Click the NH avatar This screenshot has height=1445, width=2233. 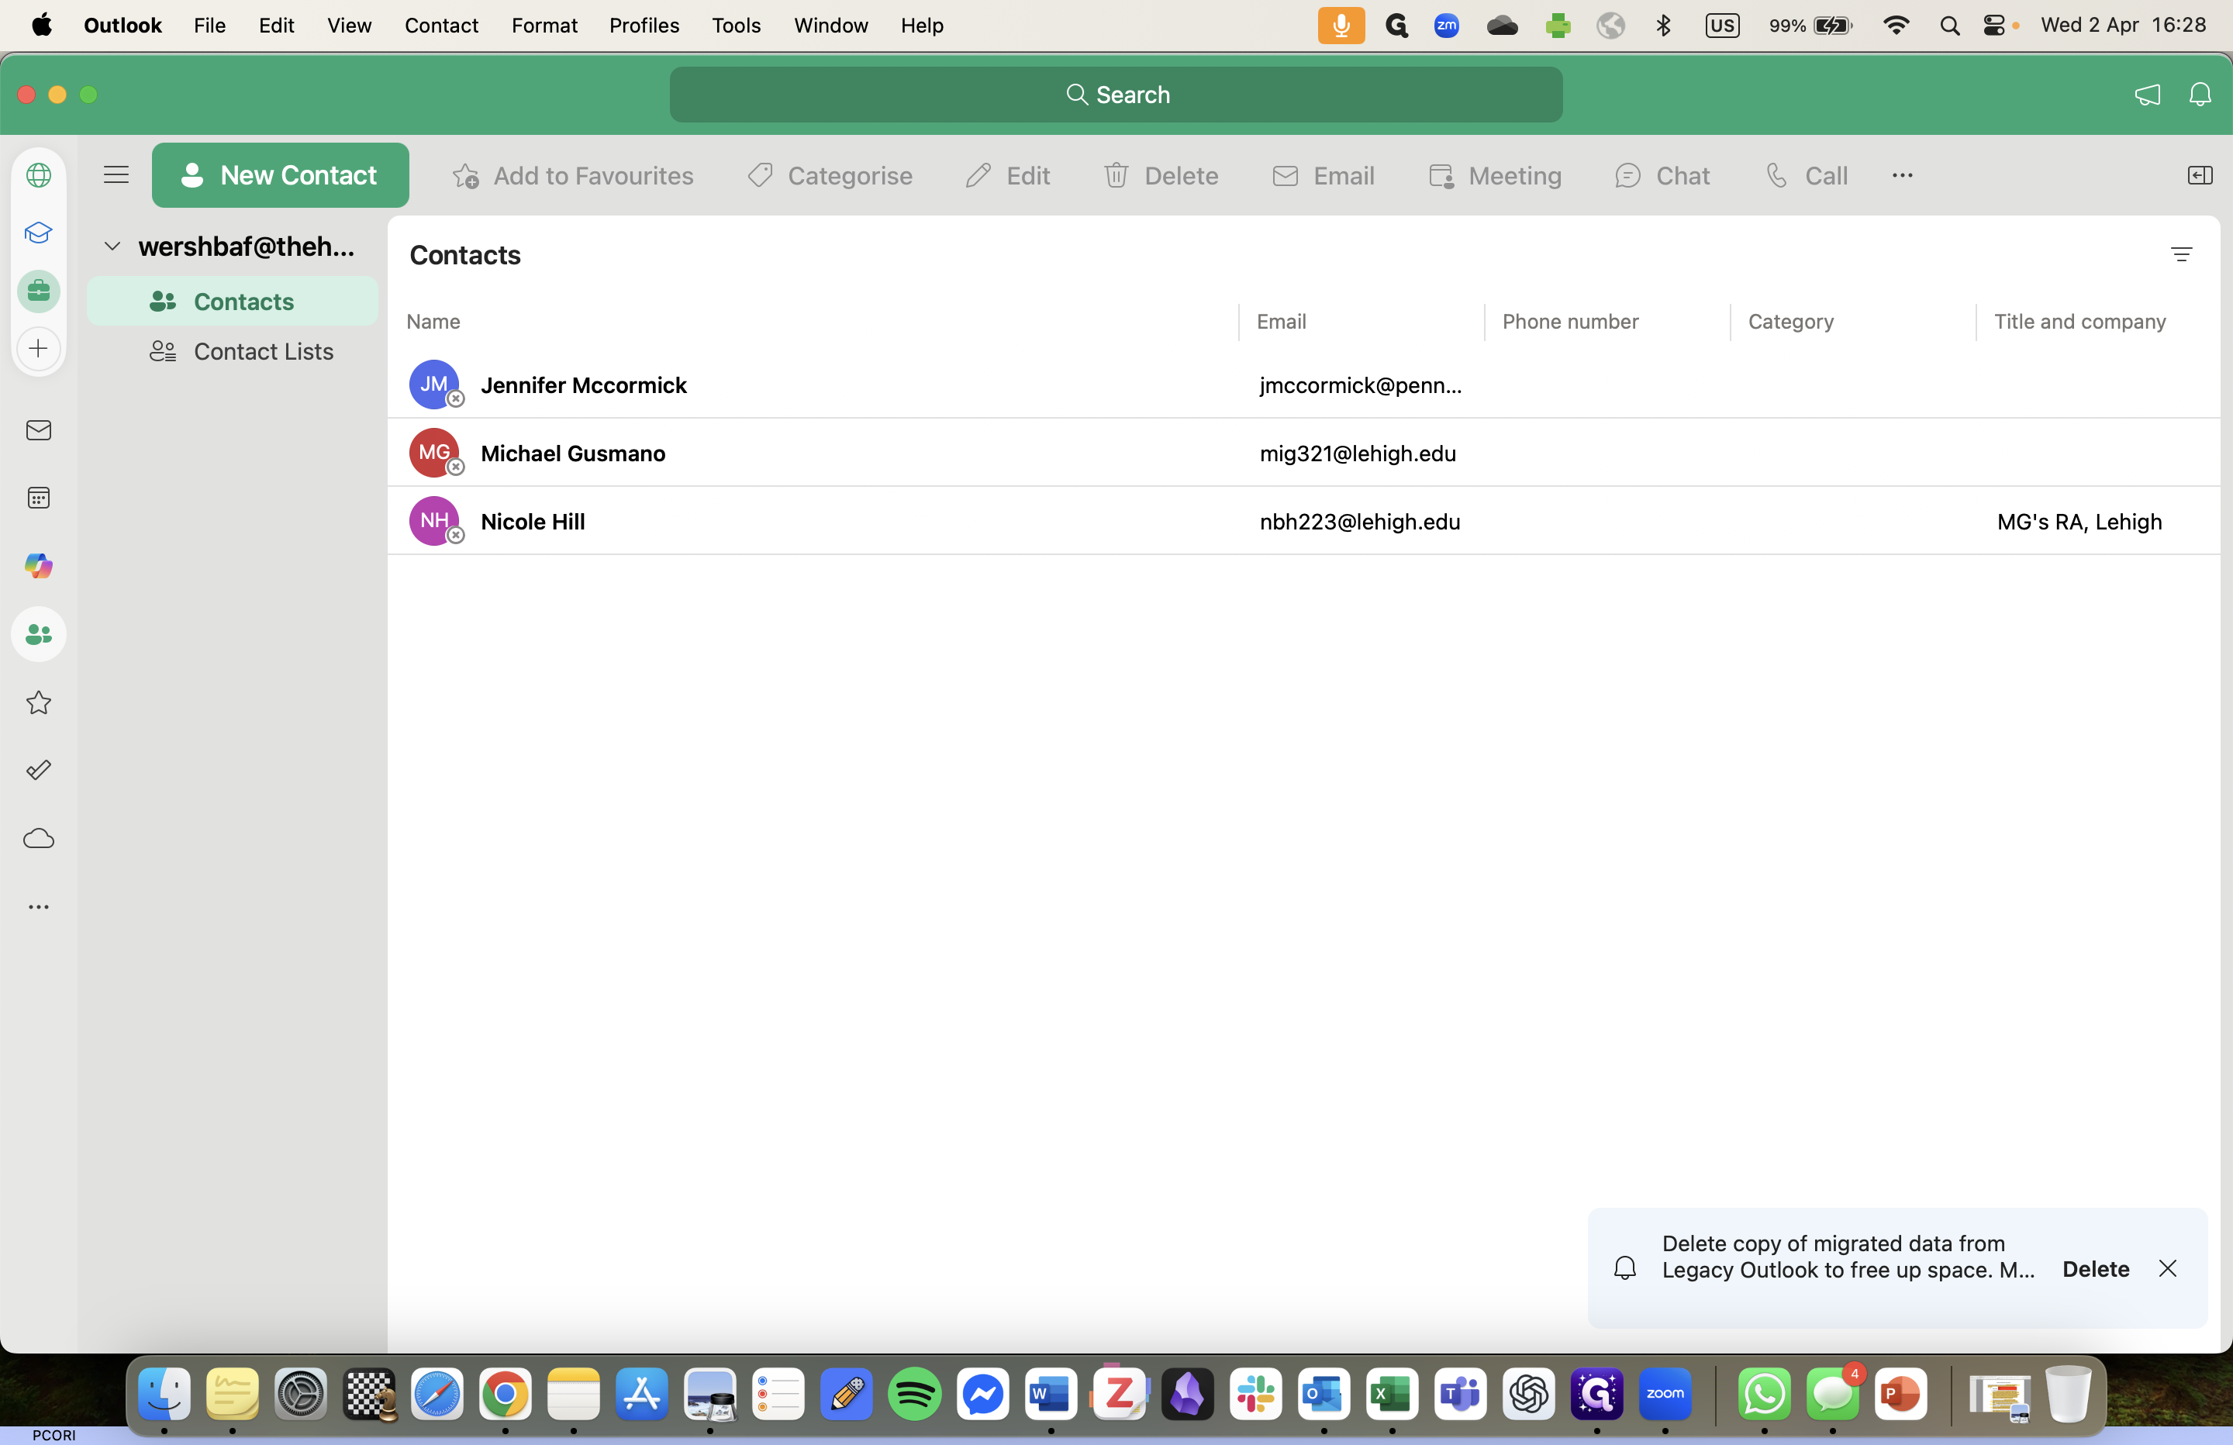[x=433, y=521]
